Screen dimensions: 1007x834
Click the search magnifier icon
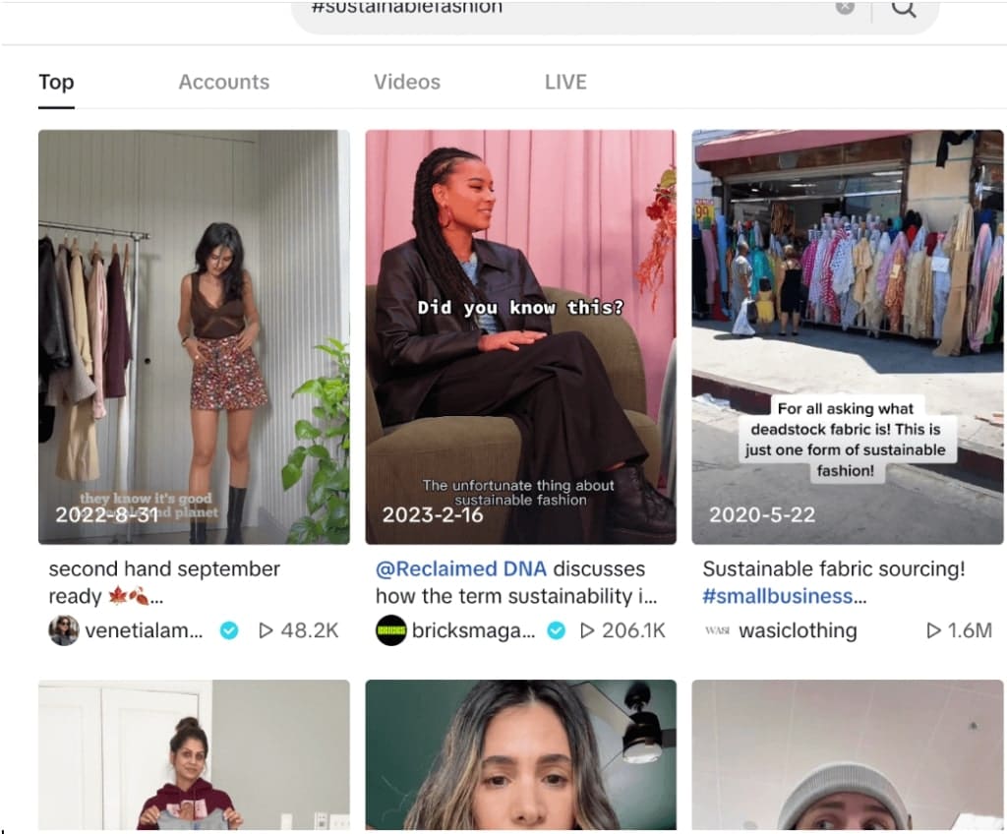point(904,10)
